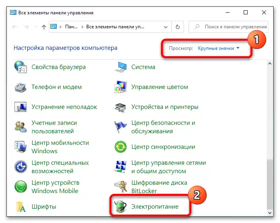Screen dimensions: 280x223
Task: Click Центр управления сетями network icon
Action: tap(121, 167)
